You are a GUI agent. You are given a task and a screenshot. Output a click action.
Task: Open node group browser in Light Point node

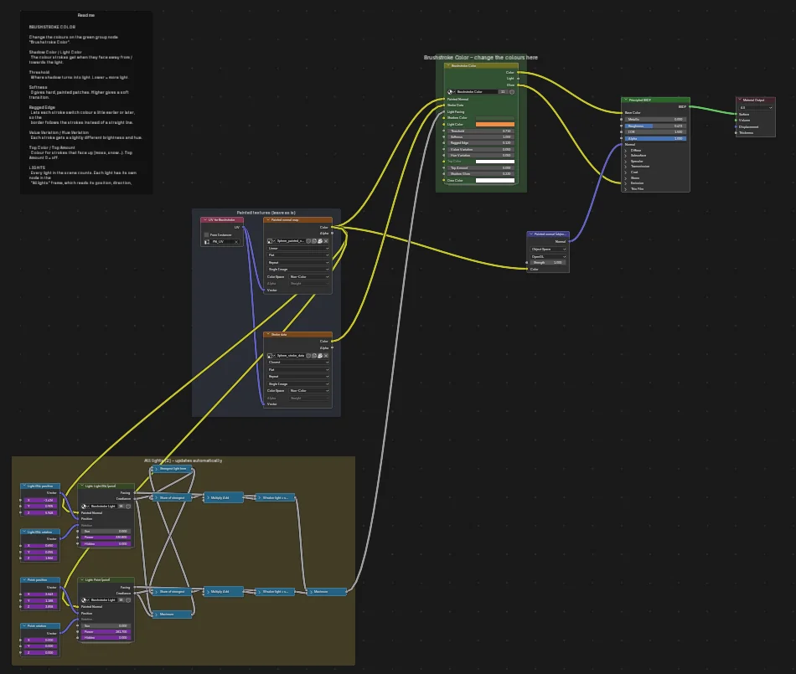pyautogui.click(x=85, y=600)
